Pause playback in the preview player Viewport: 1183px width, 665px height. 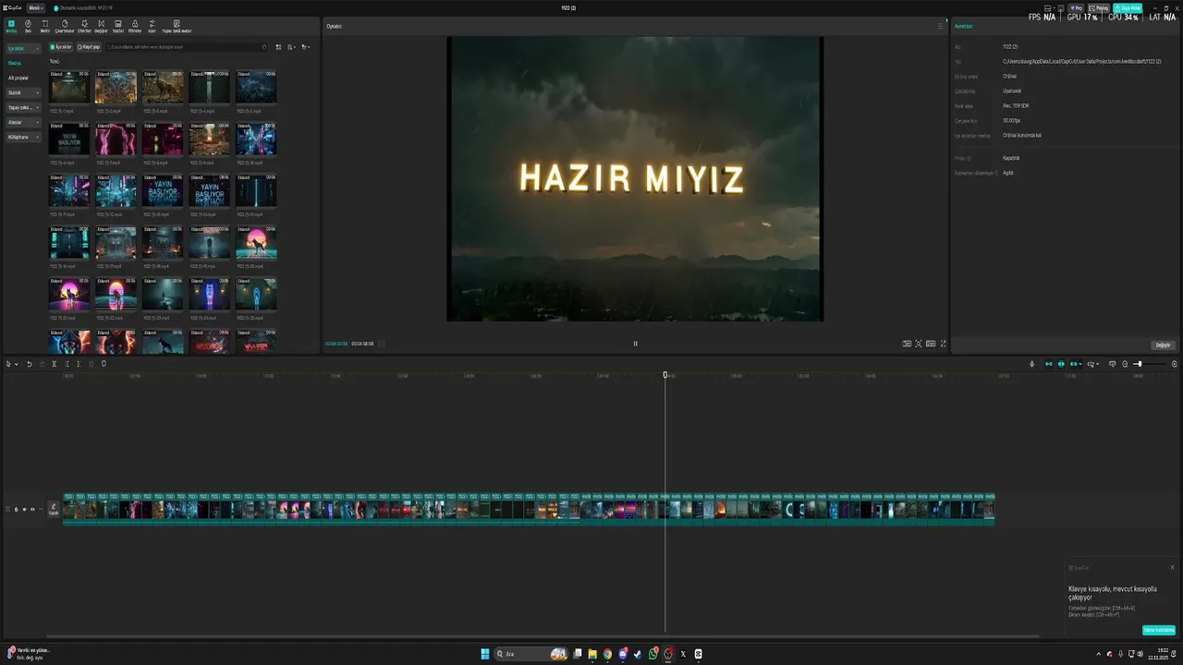click(x=635, y=344)
